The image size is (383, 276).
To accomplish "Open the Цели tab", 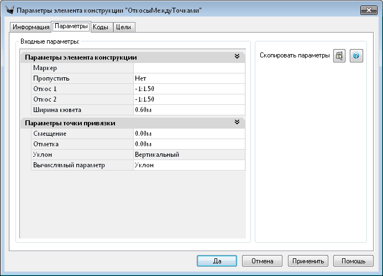I will 124,27.
